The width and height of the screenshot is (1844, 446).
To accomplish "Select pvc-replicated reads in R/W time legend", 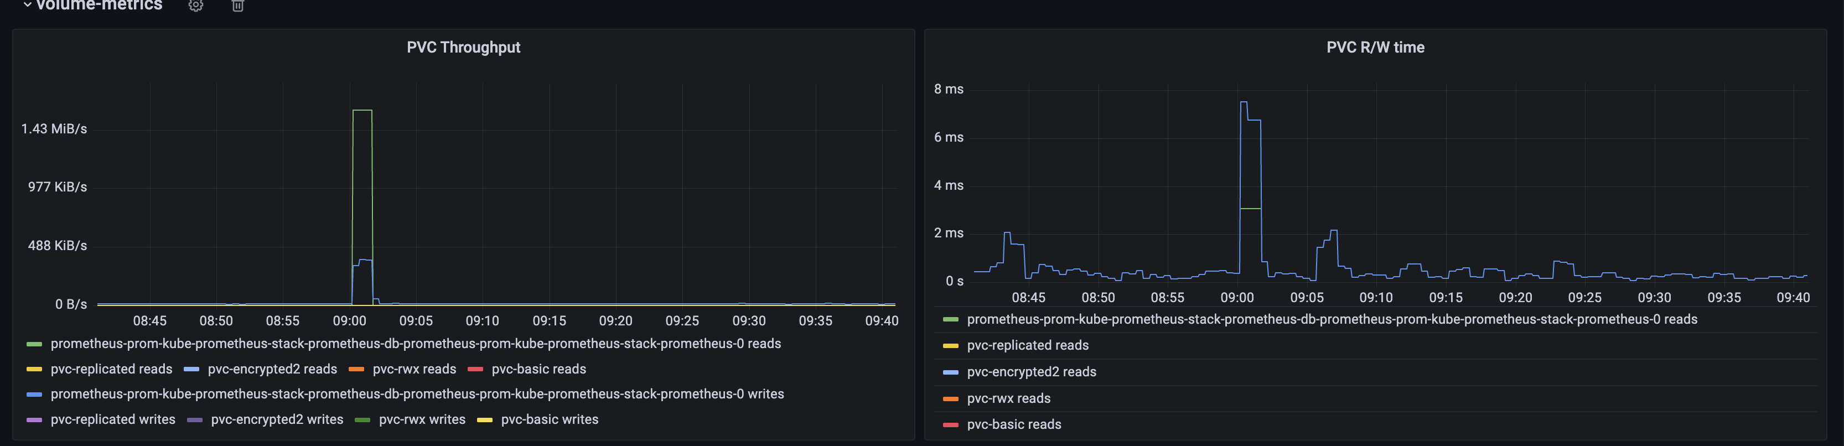I will (x=1027, y=345).
